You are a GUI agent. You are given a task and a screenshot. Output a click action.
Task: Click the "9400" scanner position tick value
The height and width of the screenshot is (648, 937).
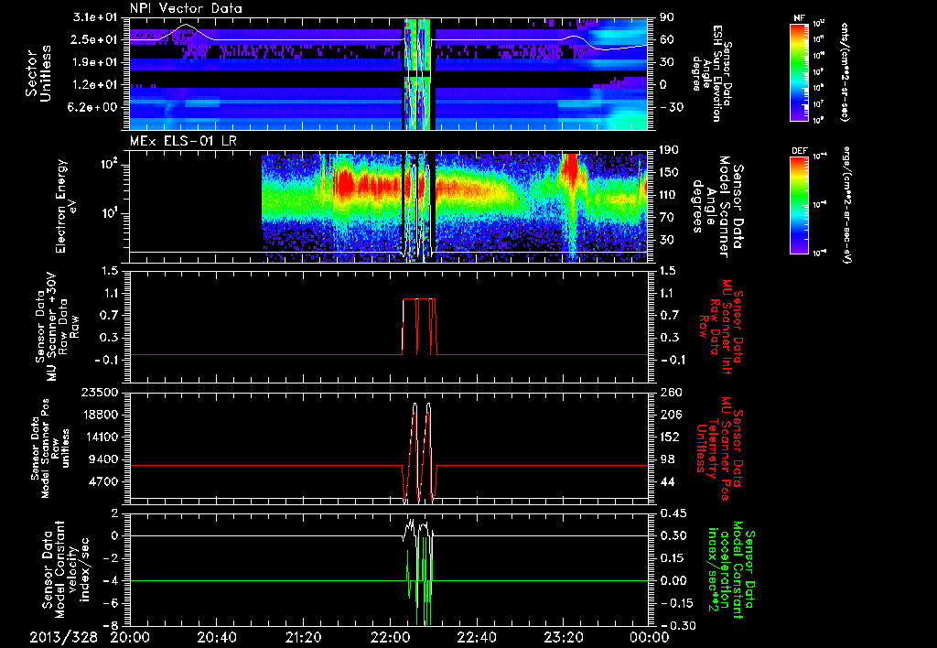tap(102, 459)
